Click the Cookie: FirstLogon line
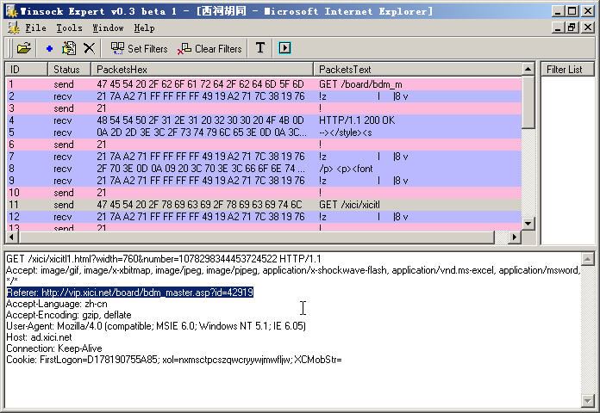 174,360
